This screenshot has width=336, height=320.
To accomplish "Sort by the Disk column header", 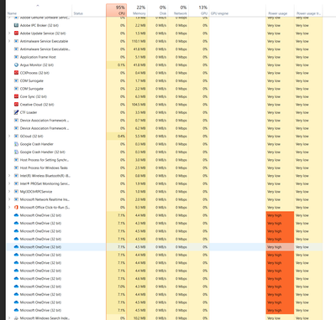I will coord(157,10).
